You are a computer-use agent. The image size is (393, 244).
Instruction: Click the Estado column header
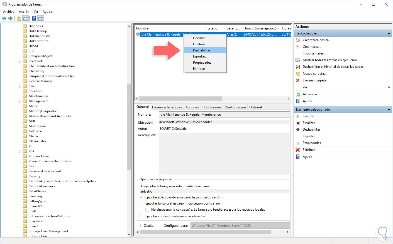[215, 28]
